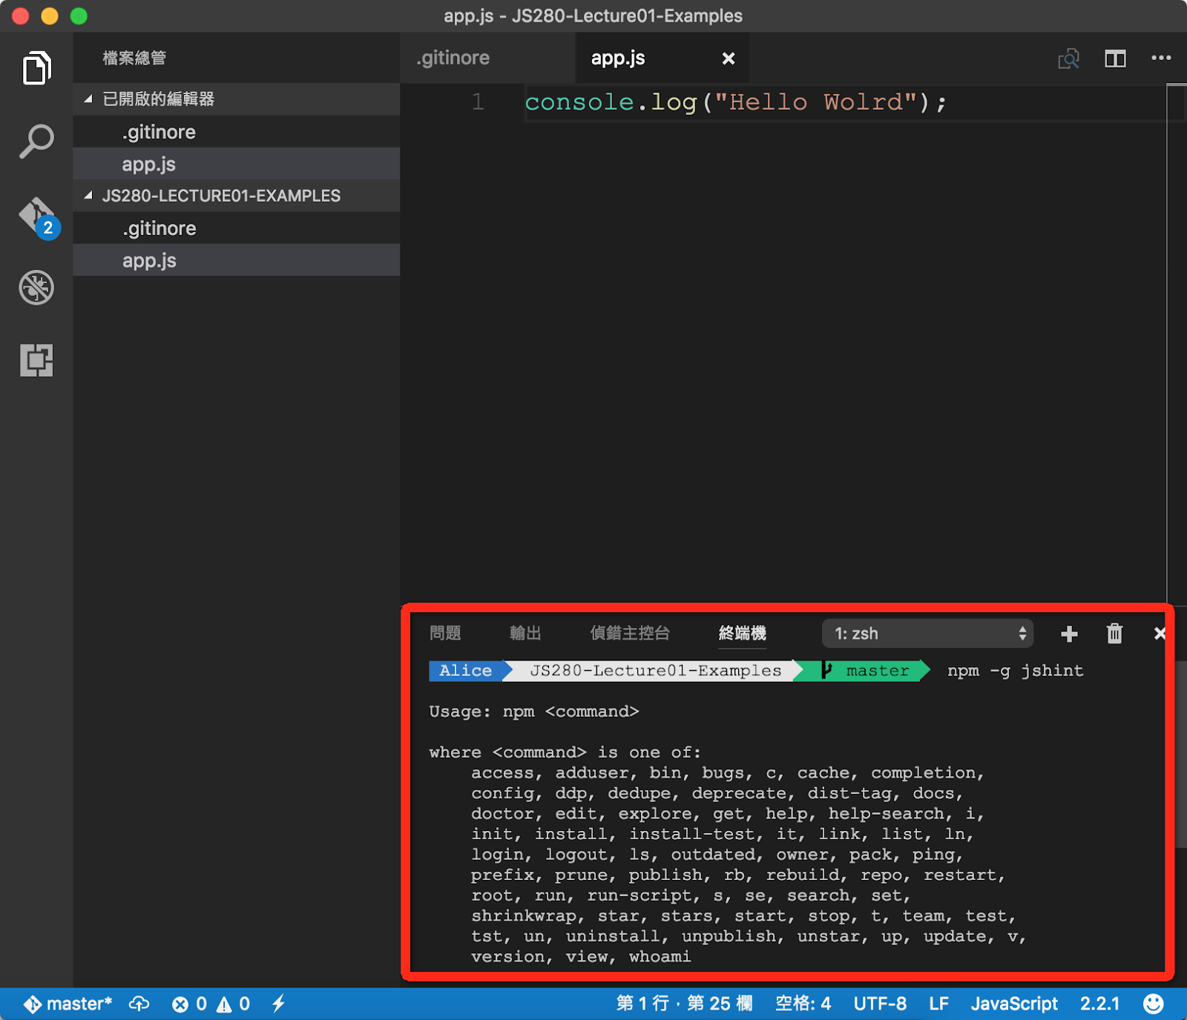Viewport: 1187px width, 1020px height.
Task: Click the 2.2.1 version in status bar
Action: coord(1099,1004)
